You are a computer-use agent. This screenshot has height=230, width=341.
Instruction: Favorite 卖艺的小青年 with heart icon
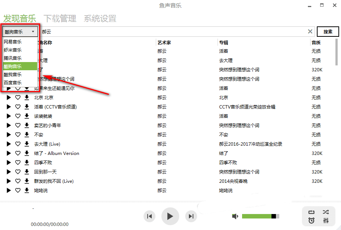(18, 126)
